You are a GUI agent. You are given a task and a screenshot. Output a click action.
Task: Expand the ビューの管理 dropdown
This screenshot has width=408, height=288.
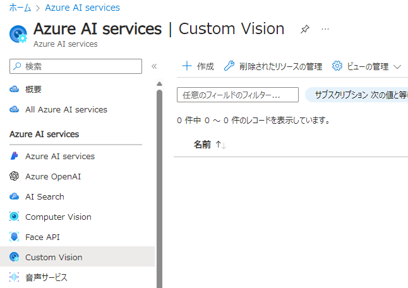(367, 66)
